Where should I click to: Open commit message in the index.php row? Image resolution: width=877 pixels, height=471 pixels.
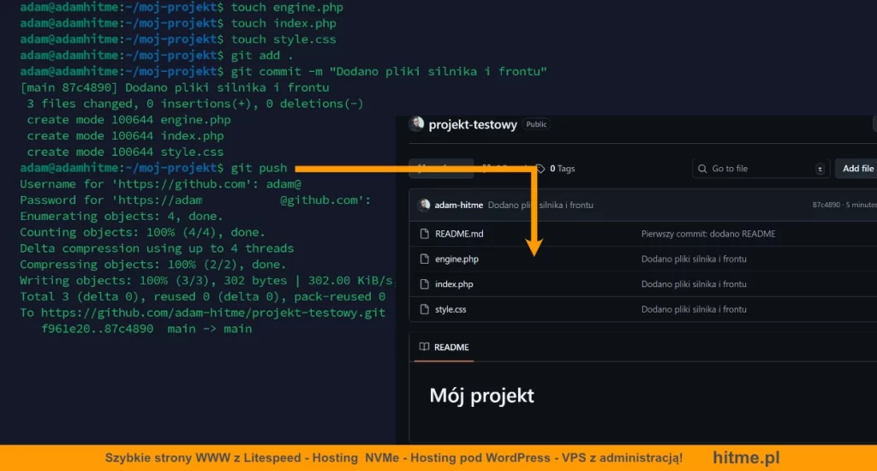tap(694, 284)
